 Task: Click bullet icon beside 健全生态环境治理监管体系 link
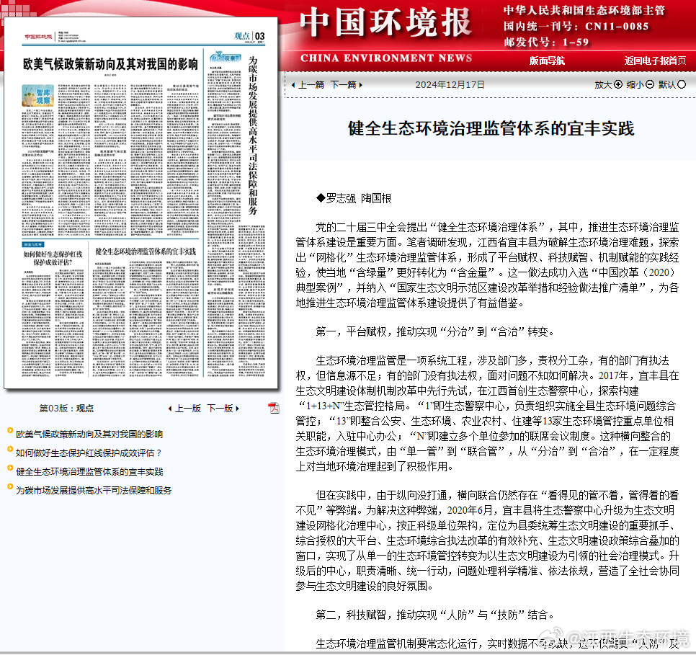coord(10,468)
